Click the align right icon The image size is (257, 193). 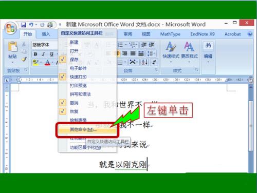click(x=125, y=53)
